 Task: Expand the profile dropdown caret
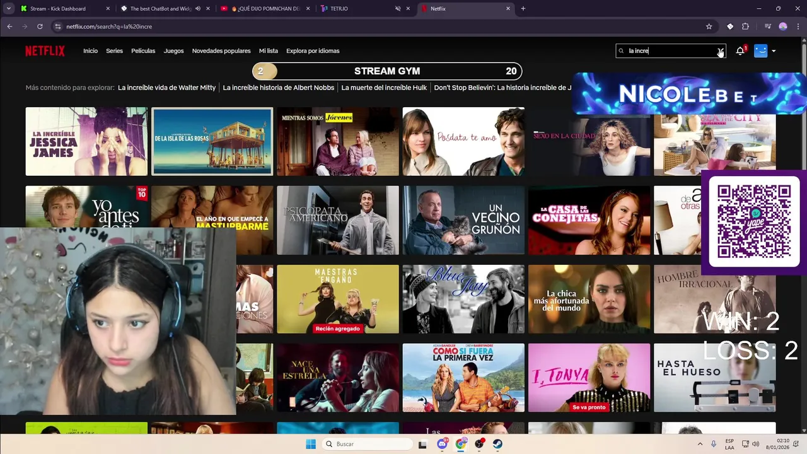click(x=774, y=51)
